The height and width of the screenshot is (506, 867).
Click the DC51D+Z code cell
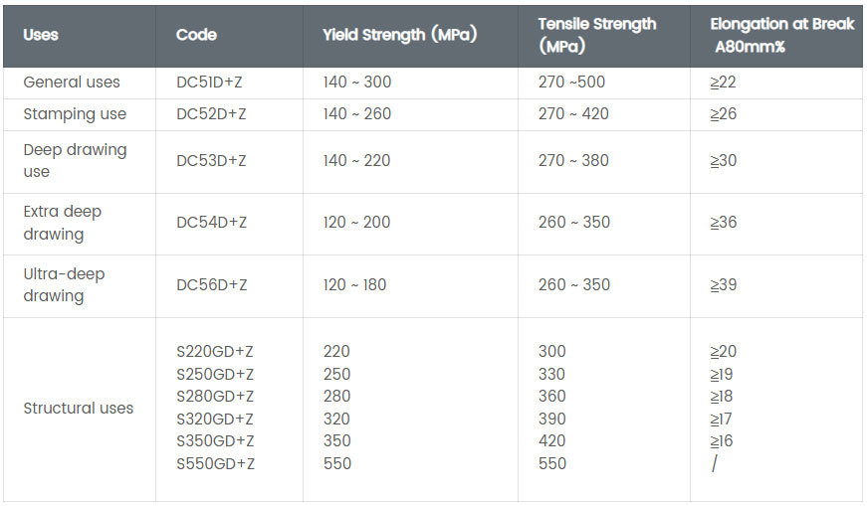click(x=211, y=83)
